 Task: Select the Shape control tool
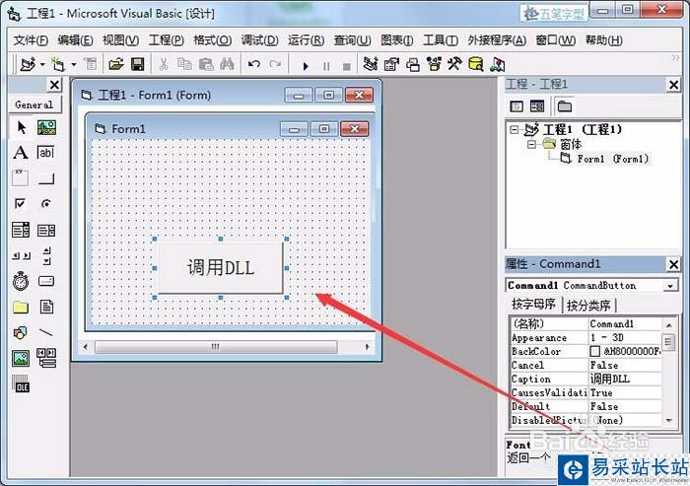click(x=21, y=333)
